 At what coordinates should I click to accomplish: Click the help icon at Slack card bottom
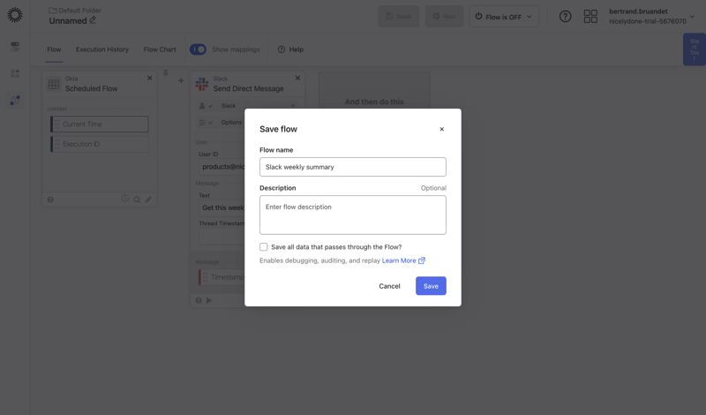(x=199, y=300)
